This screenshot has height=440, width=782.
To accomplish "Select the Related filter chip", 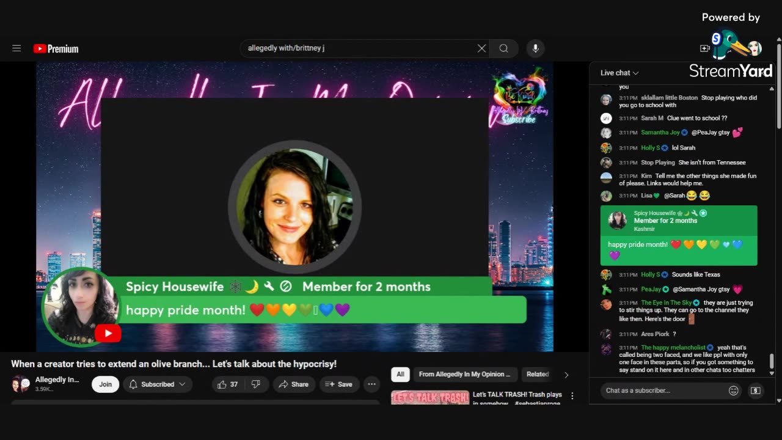I will pos(538,374).
